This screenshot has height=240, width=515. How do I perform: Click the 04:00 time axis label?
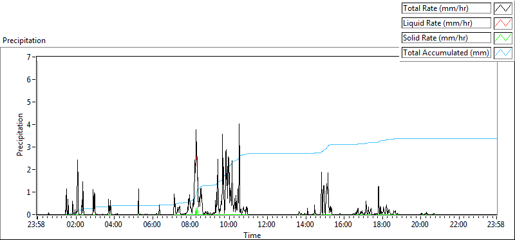pyautogui.click(x=114, y=225)
